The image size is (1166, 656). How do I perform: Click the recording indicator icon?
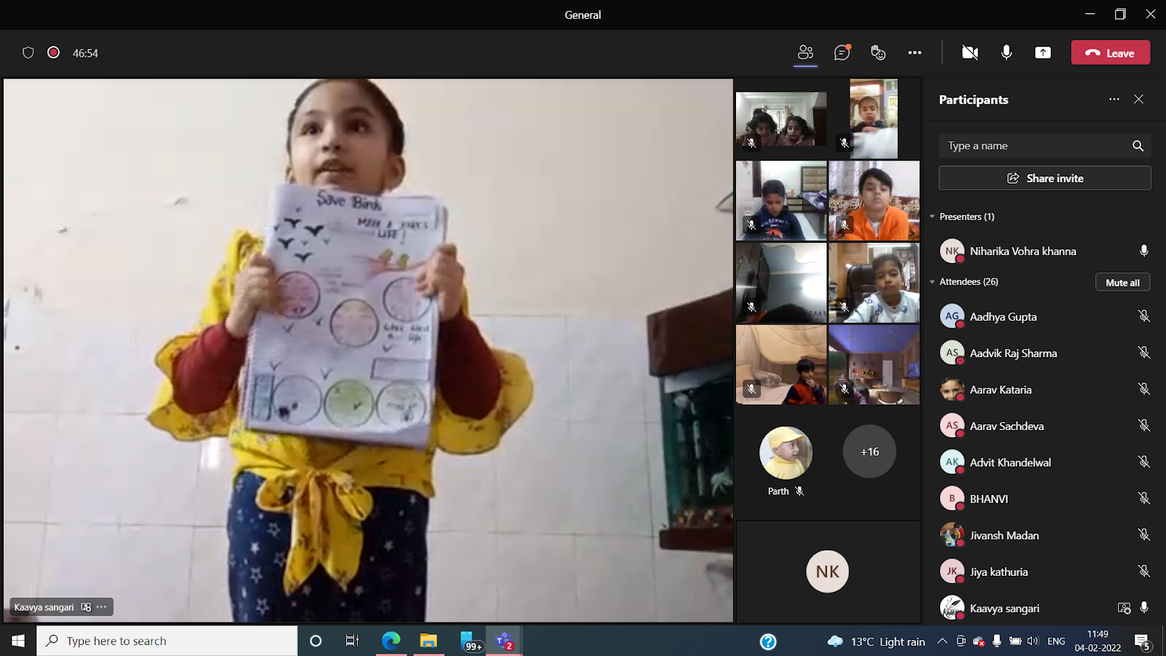[x=53, y=52]
